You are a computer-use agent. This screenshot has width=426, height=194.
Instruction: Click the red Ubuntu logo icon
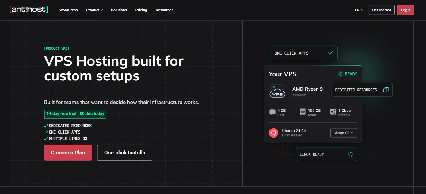[273, 133]
